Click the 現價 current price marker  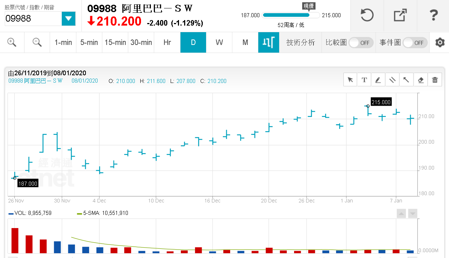309,6
